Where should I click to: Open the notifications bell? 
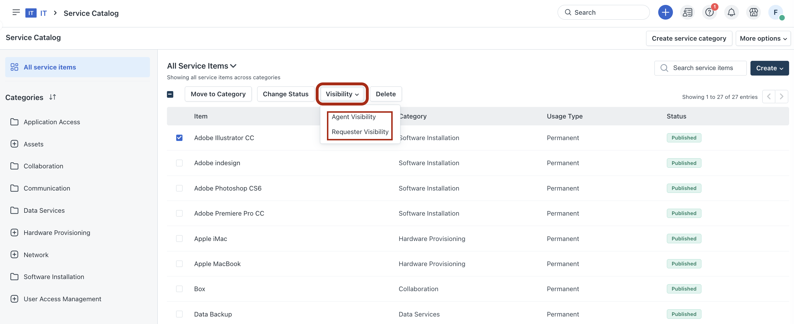(x=731, y=13)
